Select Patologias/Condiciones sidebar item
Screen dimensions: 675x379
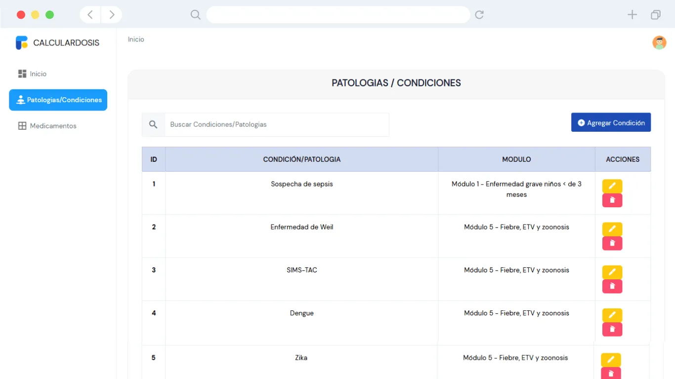(58, 100)
